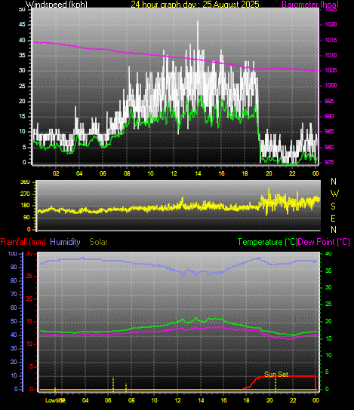The height and width of the screenshot is (410, 354).
Task: Click the "14" hour label under the windspeed chart
Action: click(198, 173)
